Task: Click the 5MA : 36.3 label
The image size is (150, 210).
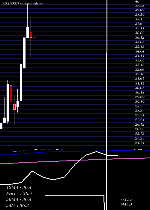Action: tap(17, 205)
